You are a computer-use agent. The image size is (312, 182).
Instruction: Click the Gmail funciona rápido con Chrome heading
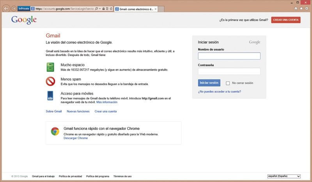tap(101, 129)
